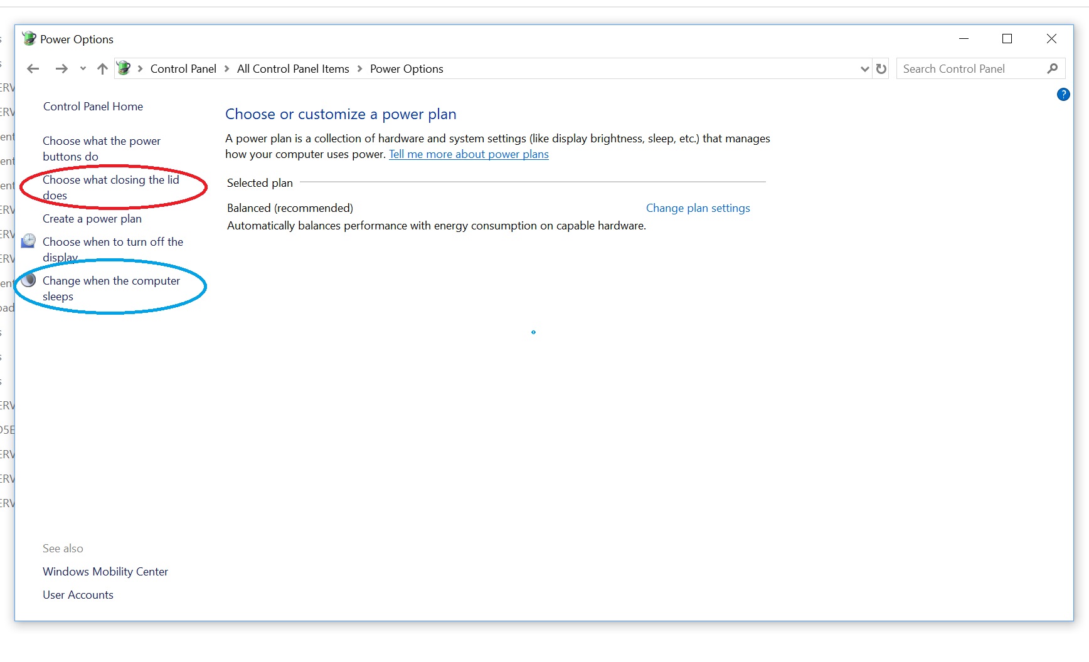Click inside the Search Control Panel field
The height and width of the screenshot is (662, 1089).
[x=966, y=68]
